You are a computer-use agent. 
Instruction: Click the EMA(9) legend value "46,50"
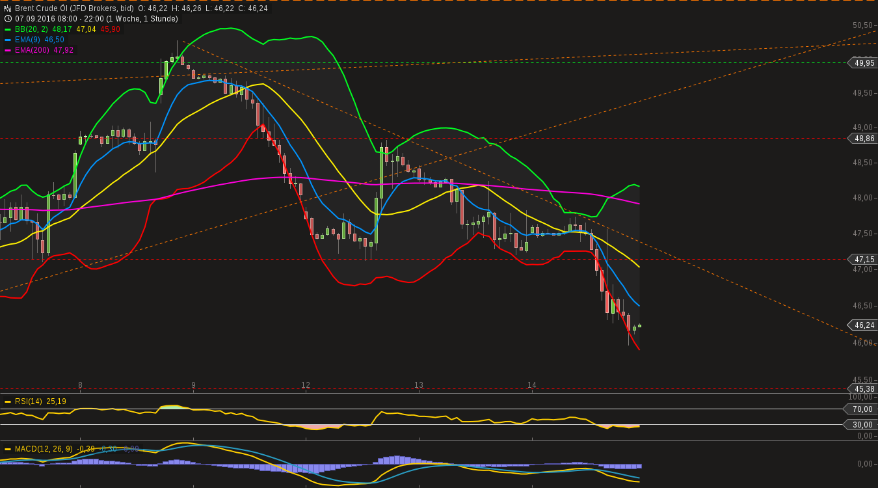point(54,40)
